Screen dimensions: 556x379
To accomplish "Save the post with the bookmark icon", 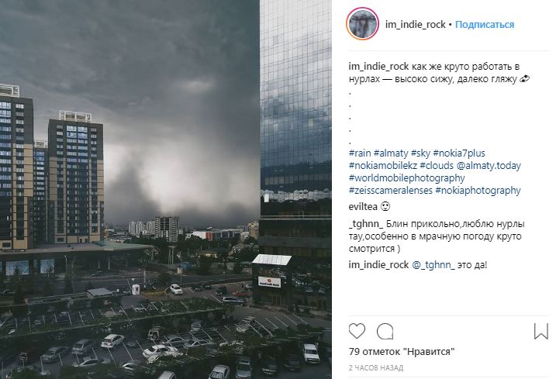I will (541, 332).
